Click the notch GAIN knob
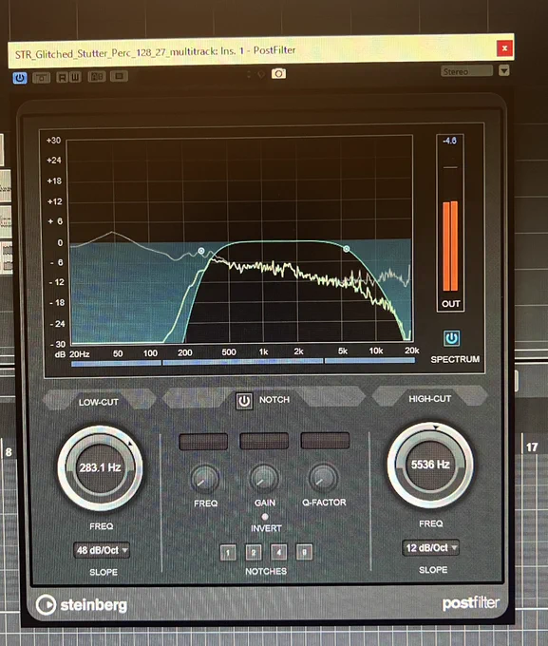This screenshot has height=646, width=548. [264, 478]
